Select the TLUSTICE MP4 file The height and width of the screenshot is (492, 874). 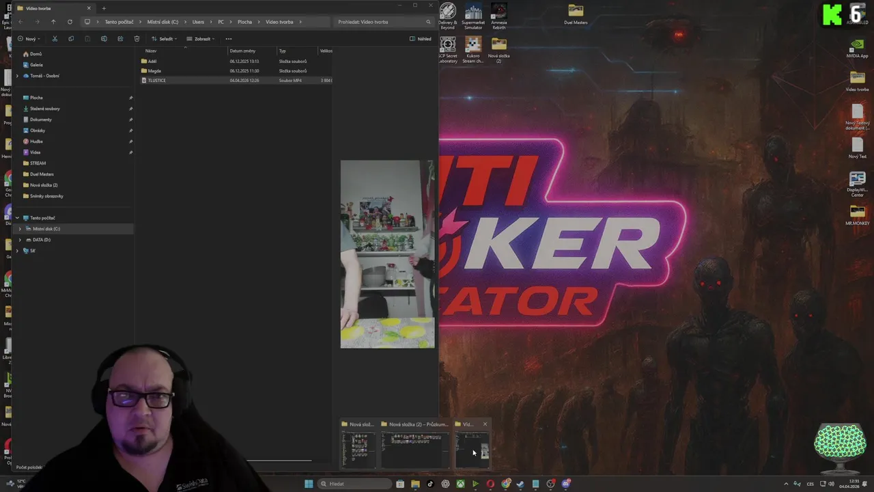coord(236,81)
